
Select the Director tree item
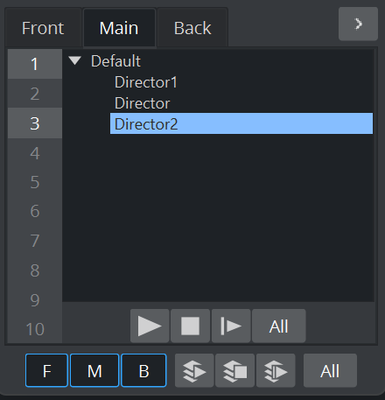pos(142,103)
